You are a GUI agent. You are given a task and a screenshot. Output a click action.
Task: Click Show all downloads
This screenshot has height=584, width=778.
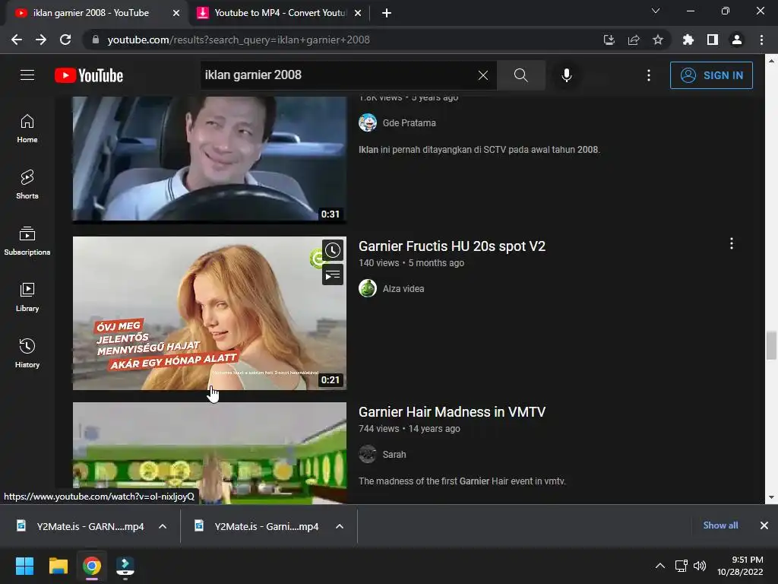pos(720,525)
